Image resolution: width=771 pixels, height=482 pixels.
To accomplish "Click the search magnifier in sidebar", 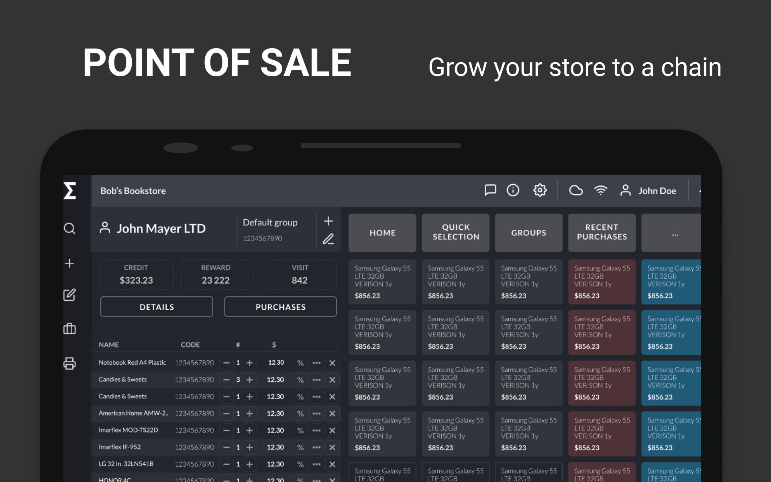I will (69, 229).
